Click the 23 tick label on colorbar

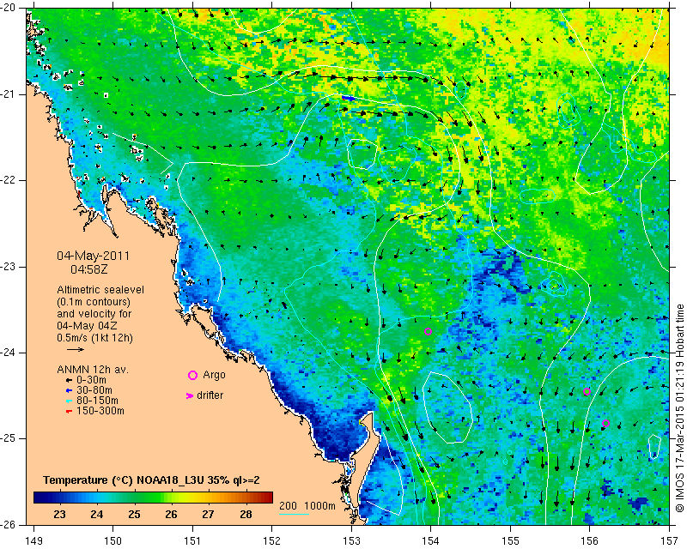point(59,515)
